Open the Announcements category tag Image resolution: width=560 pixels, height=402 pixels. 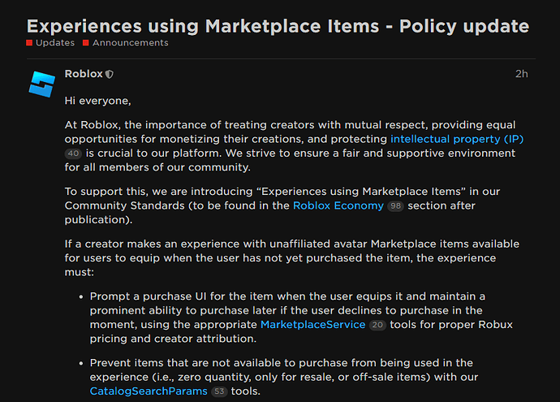click(x=131, y=43)
